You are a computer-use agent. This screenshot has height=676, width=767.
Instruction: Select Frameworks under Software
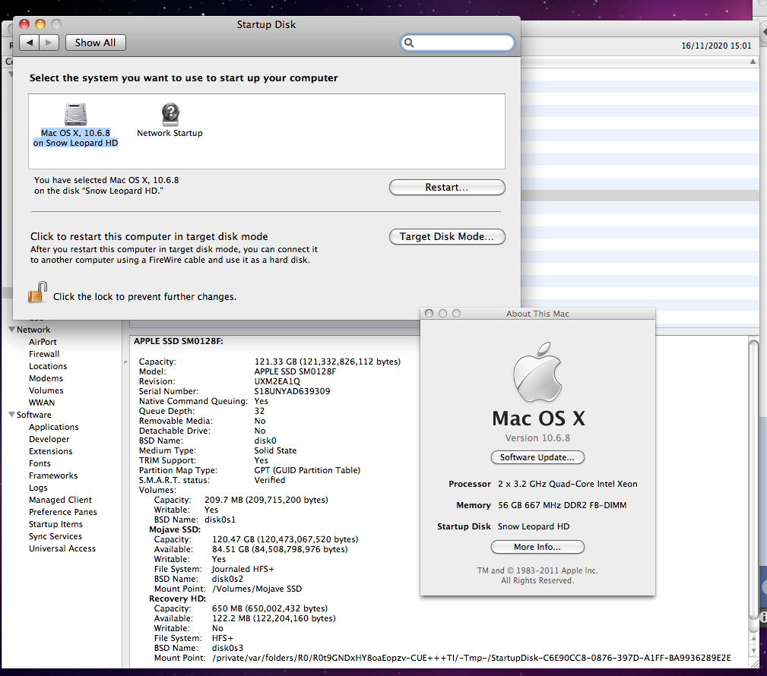pyautogui.click(x=52, y=475)
